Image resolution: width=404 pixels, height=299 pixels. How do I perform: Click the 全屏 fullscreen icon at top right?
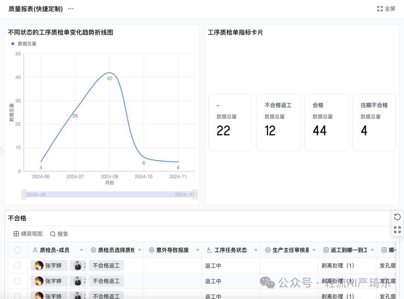pos(380,9)
